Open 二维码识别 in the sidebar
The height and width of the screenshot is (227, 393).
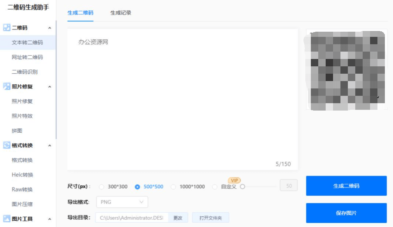[28, 72]
